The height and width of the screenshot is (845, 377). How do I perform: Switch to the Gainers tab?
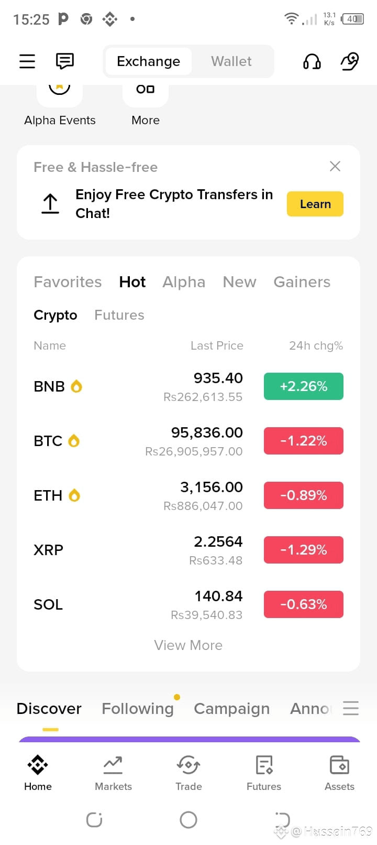click(x=302, y=282)
